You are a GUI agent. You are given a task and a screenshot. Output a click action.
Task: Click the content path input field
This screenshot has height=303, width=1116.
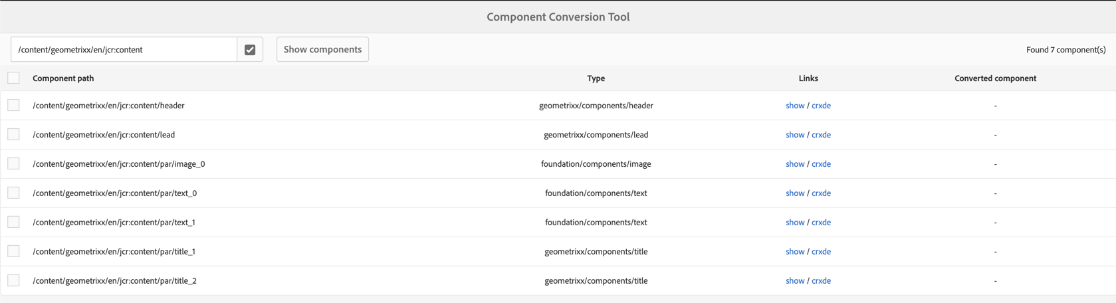(x=124, y=50)
